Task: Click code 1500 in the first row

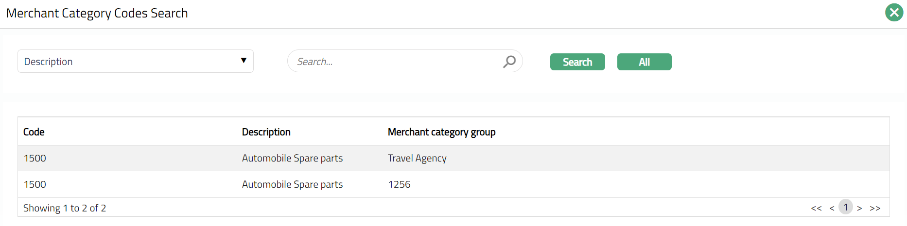Action: coord(35,158)
